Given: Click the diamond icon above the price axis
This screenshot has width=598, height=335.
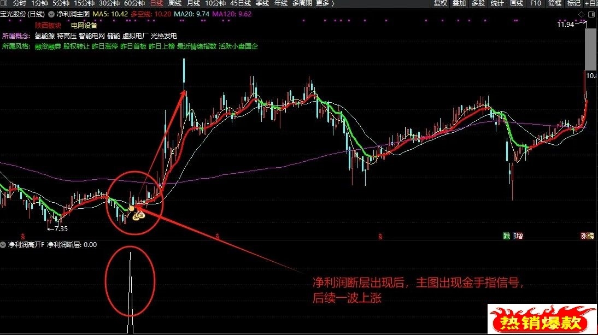Looking at the screenshot, I should pos(581,15).
